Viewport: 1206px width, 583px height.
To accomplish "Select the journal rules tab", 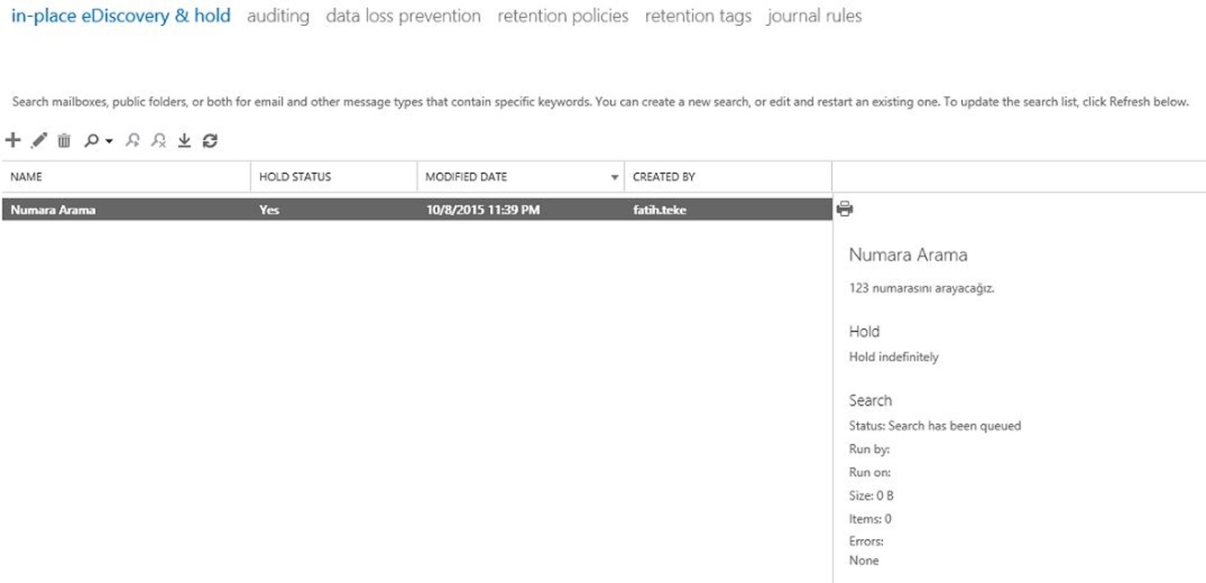I will coord(815,16).
